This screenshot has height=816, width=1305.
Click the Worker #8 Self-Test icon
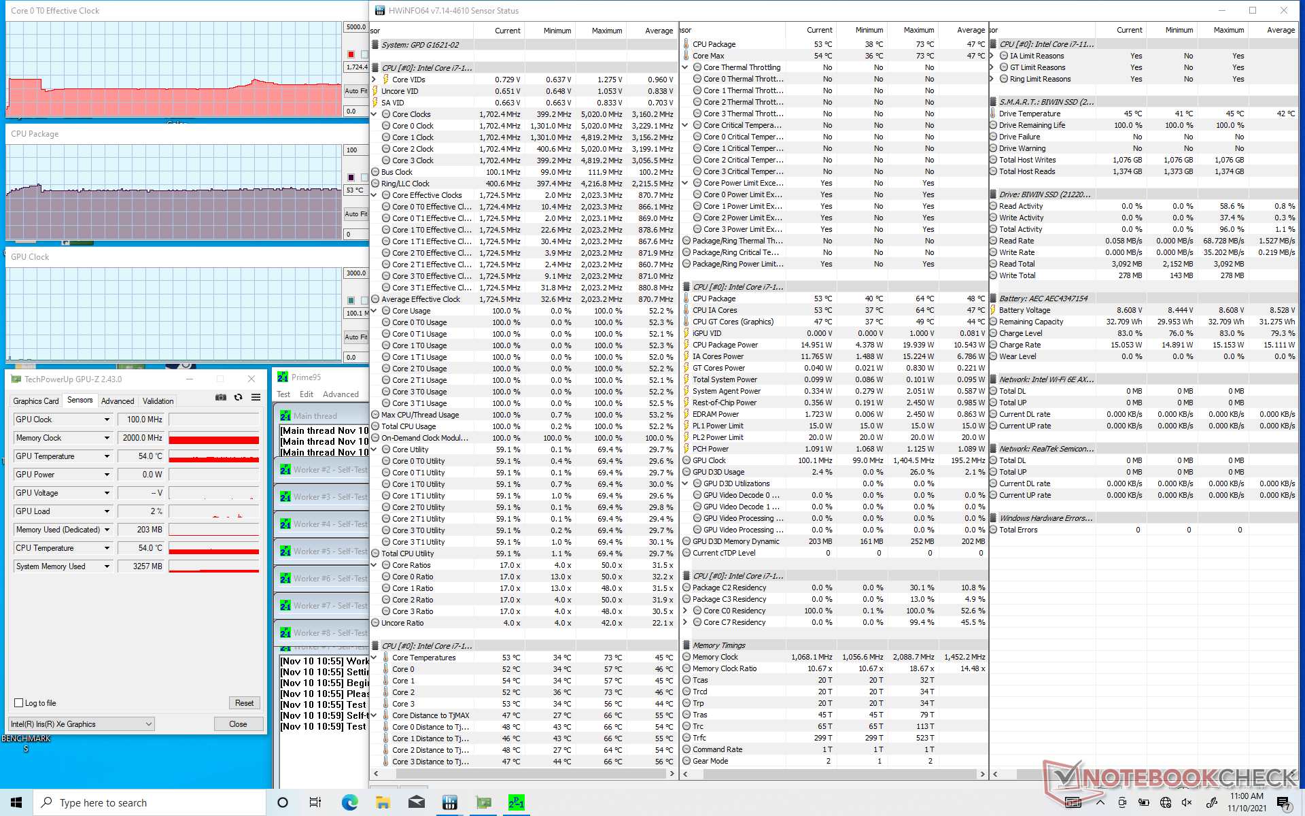pyautogui.click(x=285, y=633)
